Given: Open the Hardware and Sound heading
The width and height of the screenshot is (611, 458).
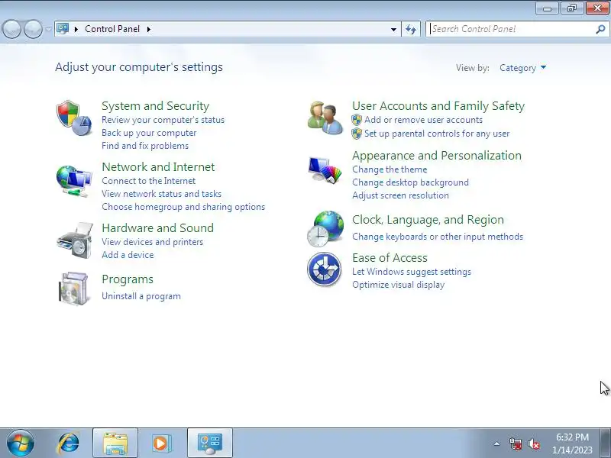Looking at the screenshot, I should [x=158, y=227].
